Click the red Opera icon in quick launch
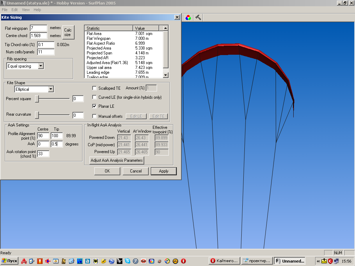 [183, 261]
